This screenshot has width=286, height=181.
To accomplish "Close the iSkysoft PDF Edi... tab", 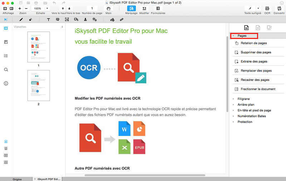I will [x=35, y=179].
